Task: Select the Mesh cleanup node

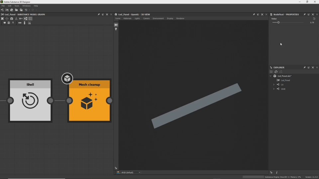Action: 89,101
